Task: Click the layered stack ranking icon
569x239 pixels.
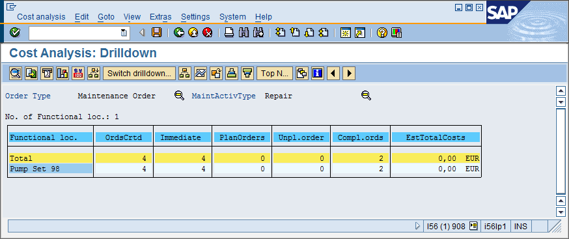Action: point(232,74)
